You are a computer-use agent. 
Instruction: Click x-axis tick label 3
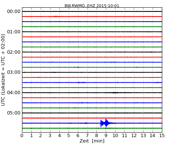(50, 136)
